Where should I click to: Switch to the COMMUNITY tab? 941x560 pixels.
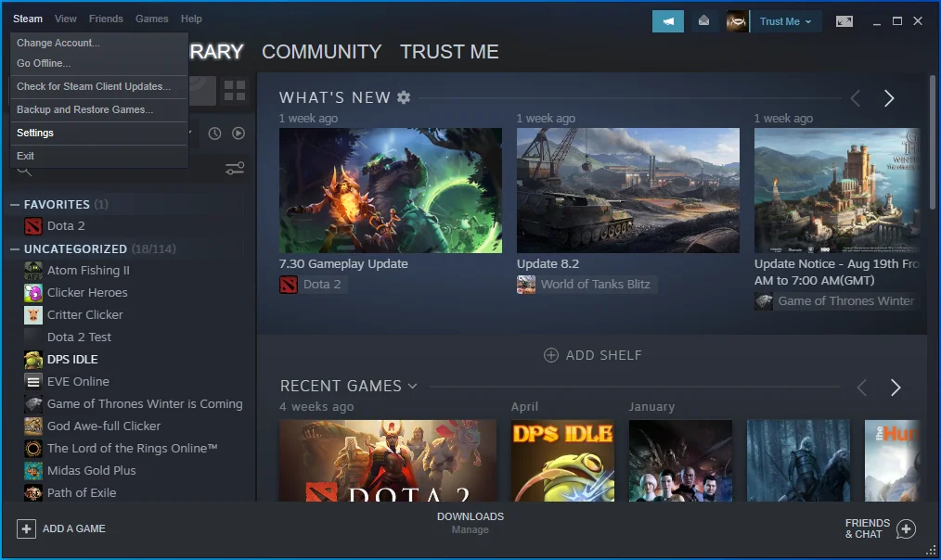(322, 52)
